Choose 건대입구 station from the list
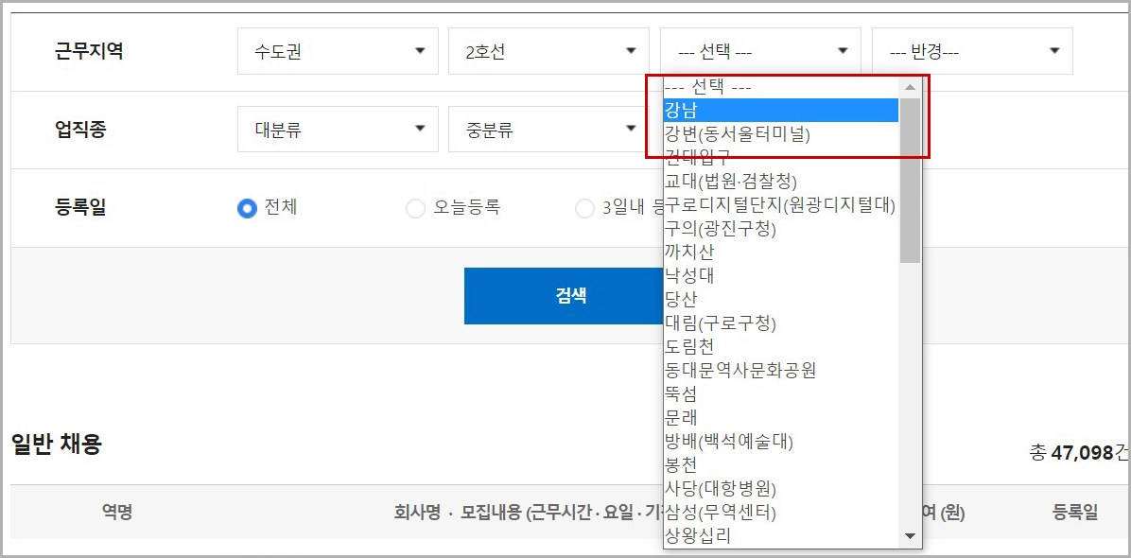Screen dimensions: 1131x558 point(781,156)
